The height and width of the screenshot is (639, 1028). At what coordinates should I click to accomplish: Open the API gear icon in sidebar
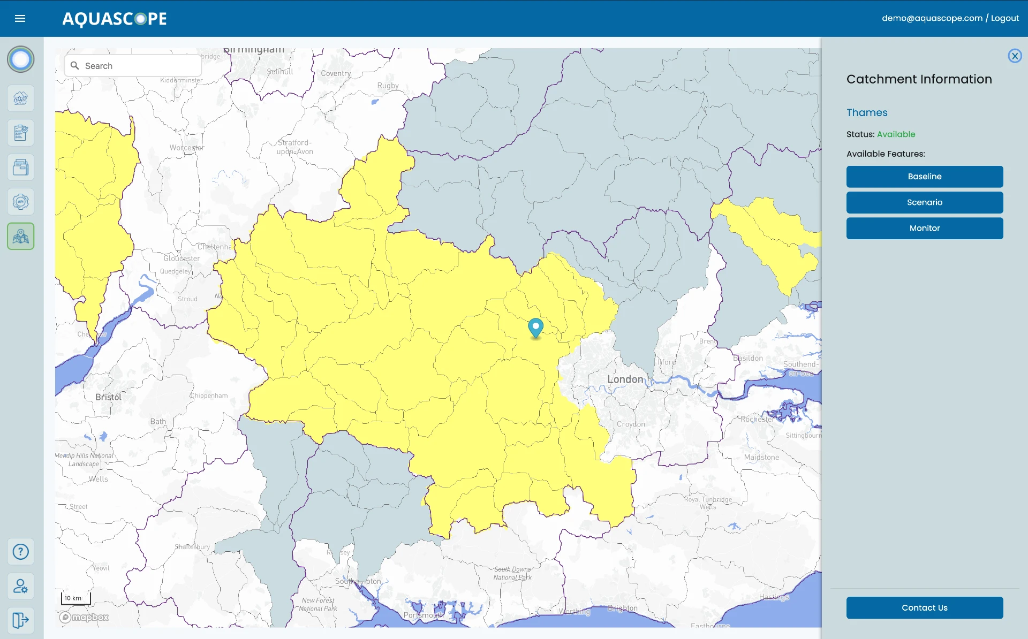[20, 202]
